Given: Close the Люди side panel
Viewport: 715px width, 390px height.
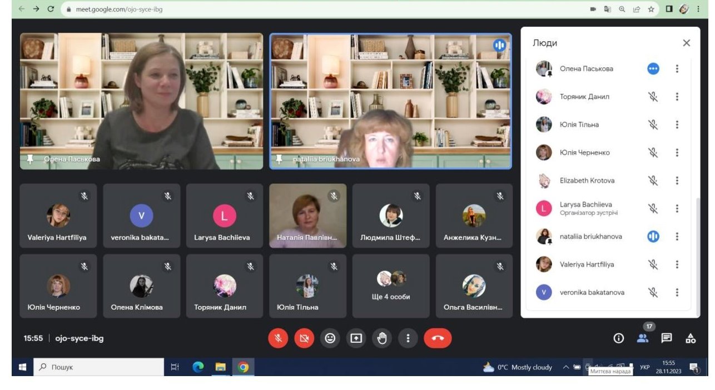Looking at the screenshot, I should pyautogui.click(x=686, y=43).
